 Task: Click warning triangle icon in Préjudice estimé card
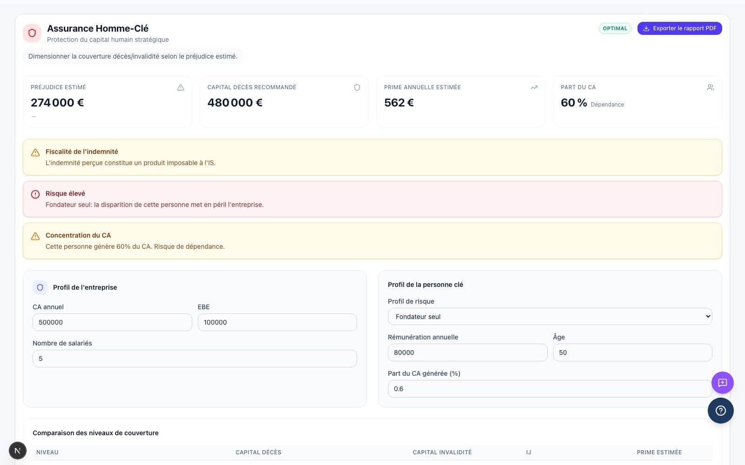click(x=181, y=87)
